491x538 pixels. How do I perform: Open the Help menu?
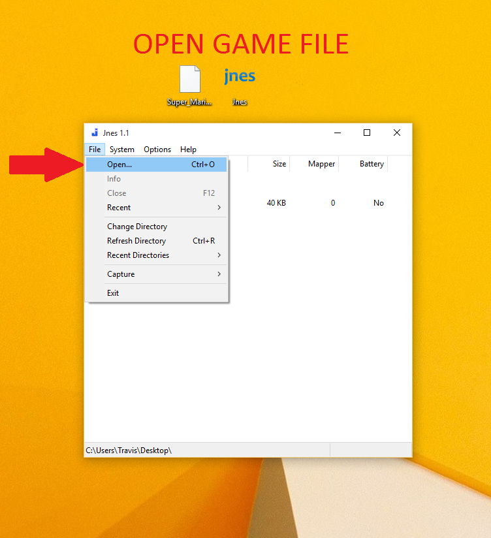188,150
